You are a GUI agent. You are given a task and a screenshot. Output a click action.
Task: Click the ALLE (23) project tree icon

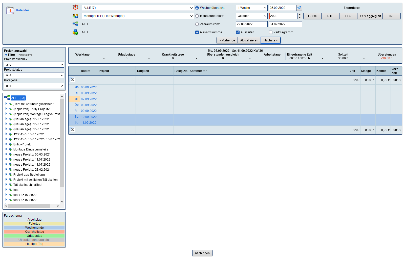[x=7, y=98]
